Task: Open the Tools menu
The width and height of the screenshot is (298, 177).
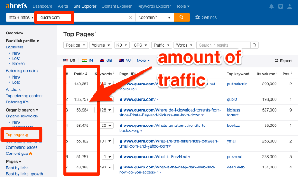Action: click(183, 6)
